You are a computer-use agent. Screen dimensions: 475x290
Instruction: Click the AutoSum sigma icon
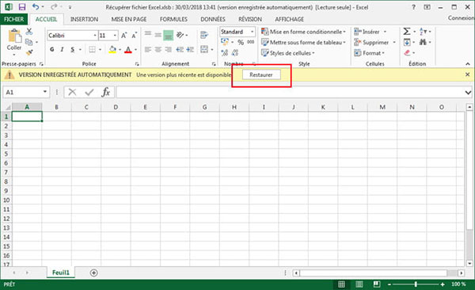[407, 31]
